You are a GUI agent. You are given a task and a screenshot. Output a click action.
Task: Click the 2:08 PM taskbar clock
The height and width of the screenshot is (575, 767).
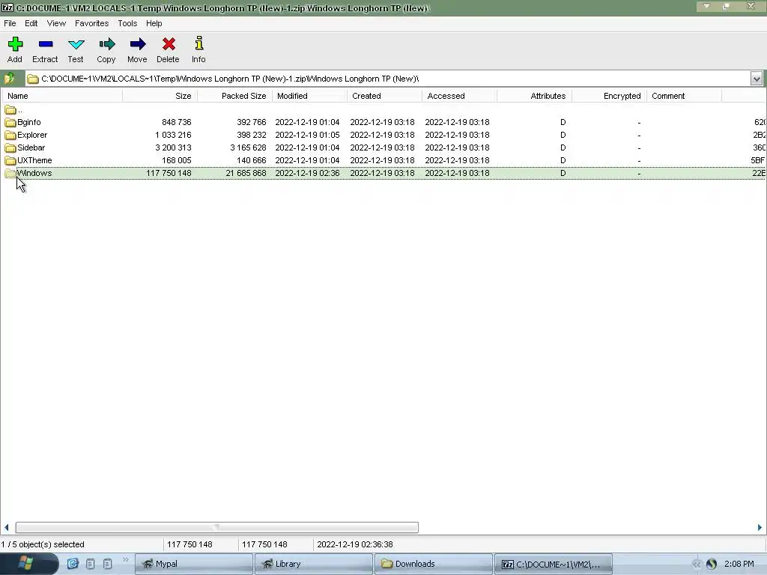click(x=739, y=564)
